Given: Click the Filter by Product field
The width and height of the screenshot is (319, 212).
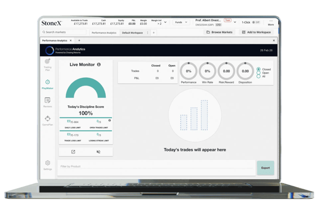Looking at the screenshot, I should pos(156,166).
